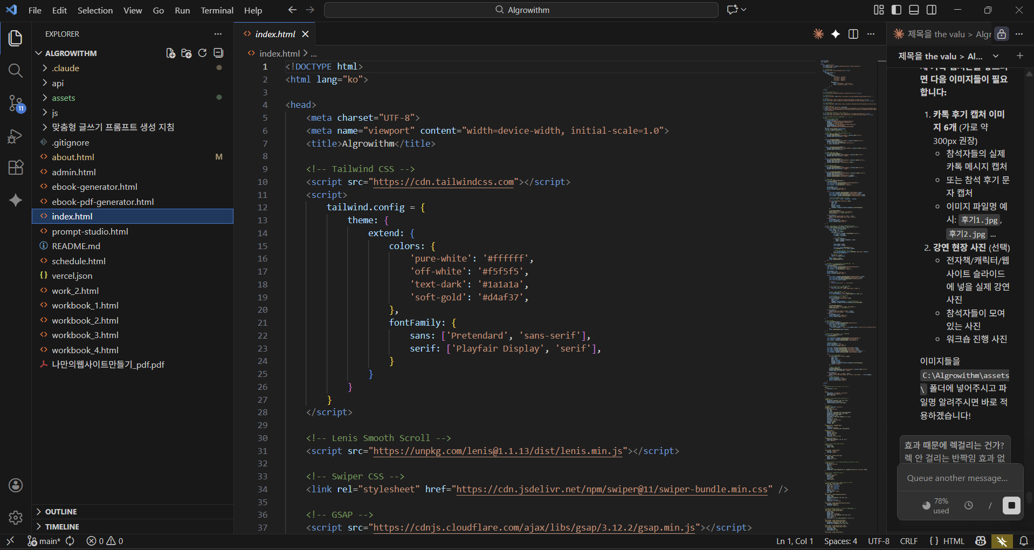The height and width of the screenshot is (550, 1034).
Task: Close the index.html editor tab
Action: coord(305,34)
